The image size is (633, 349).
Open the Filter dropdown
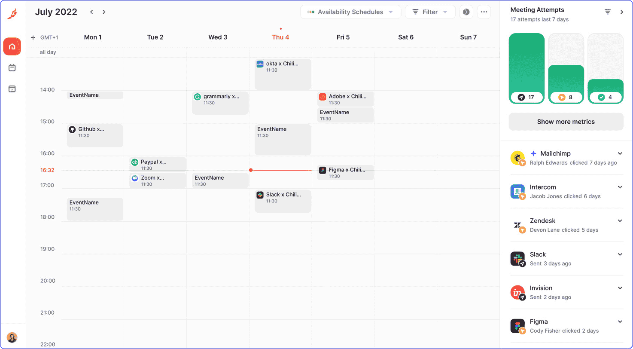pos(430,12)
